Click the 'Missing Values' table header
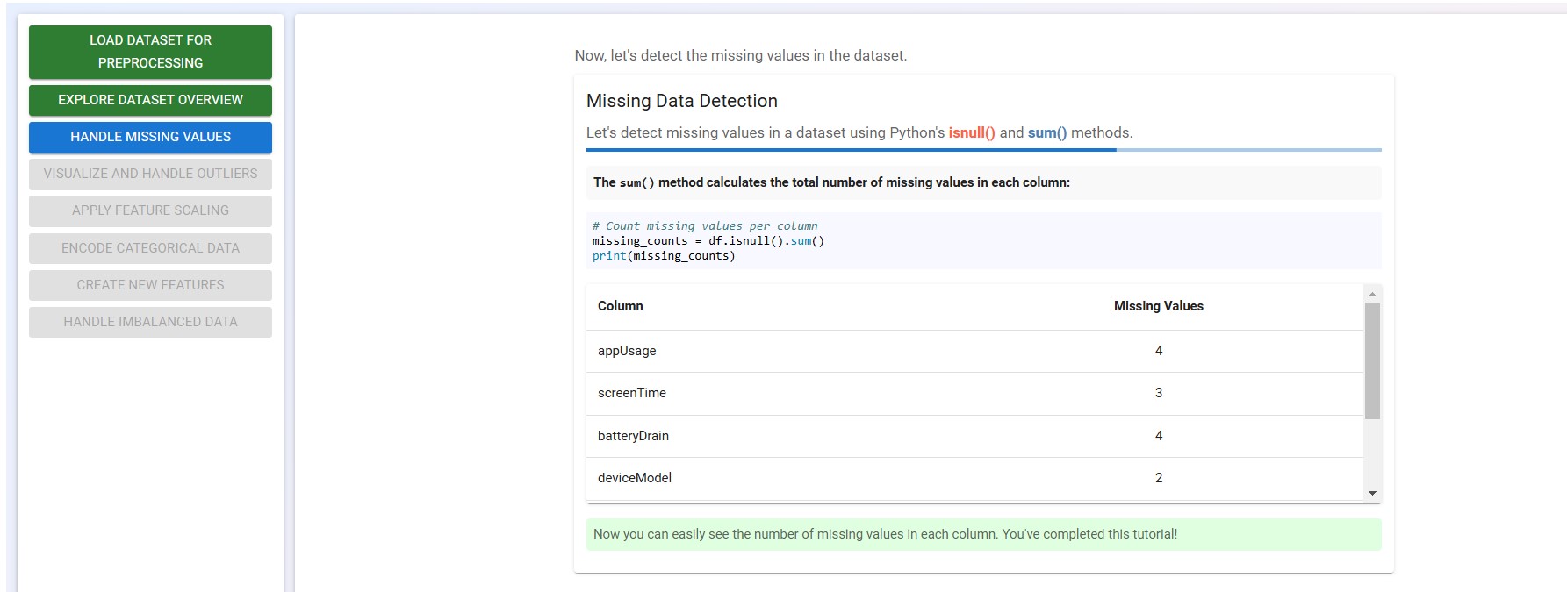Screen dimensions: 1567x592 point(1158,306)
